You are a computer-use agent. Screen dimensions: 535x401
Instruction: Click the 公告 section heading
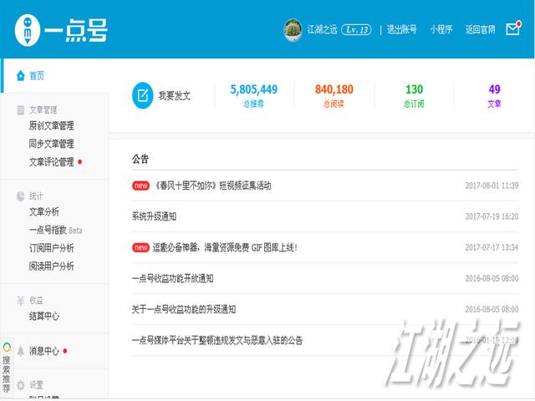(x=140, y=159)
